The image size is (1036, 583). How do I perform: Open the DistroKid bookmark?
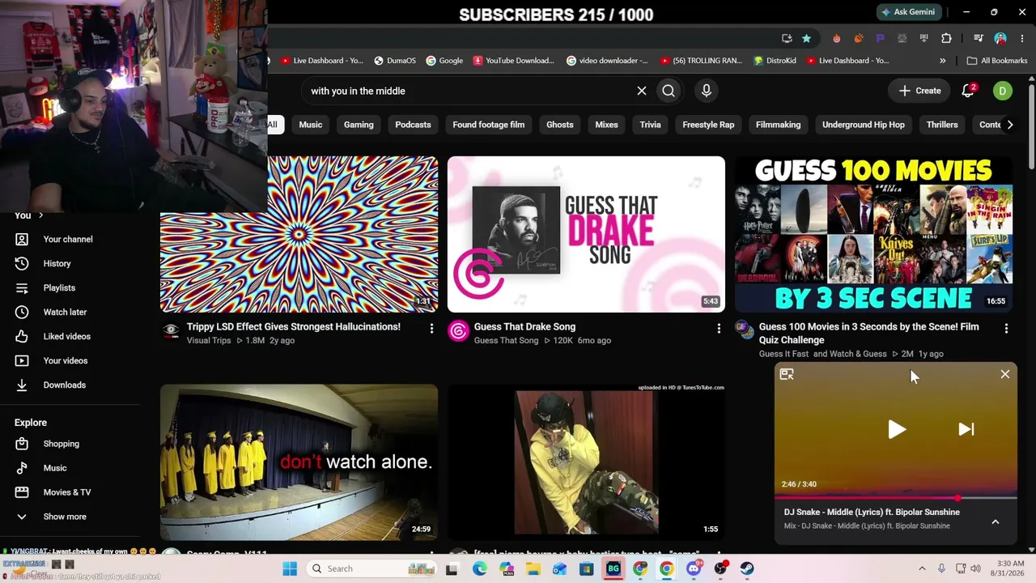(776, 61)
